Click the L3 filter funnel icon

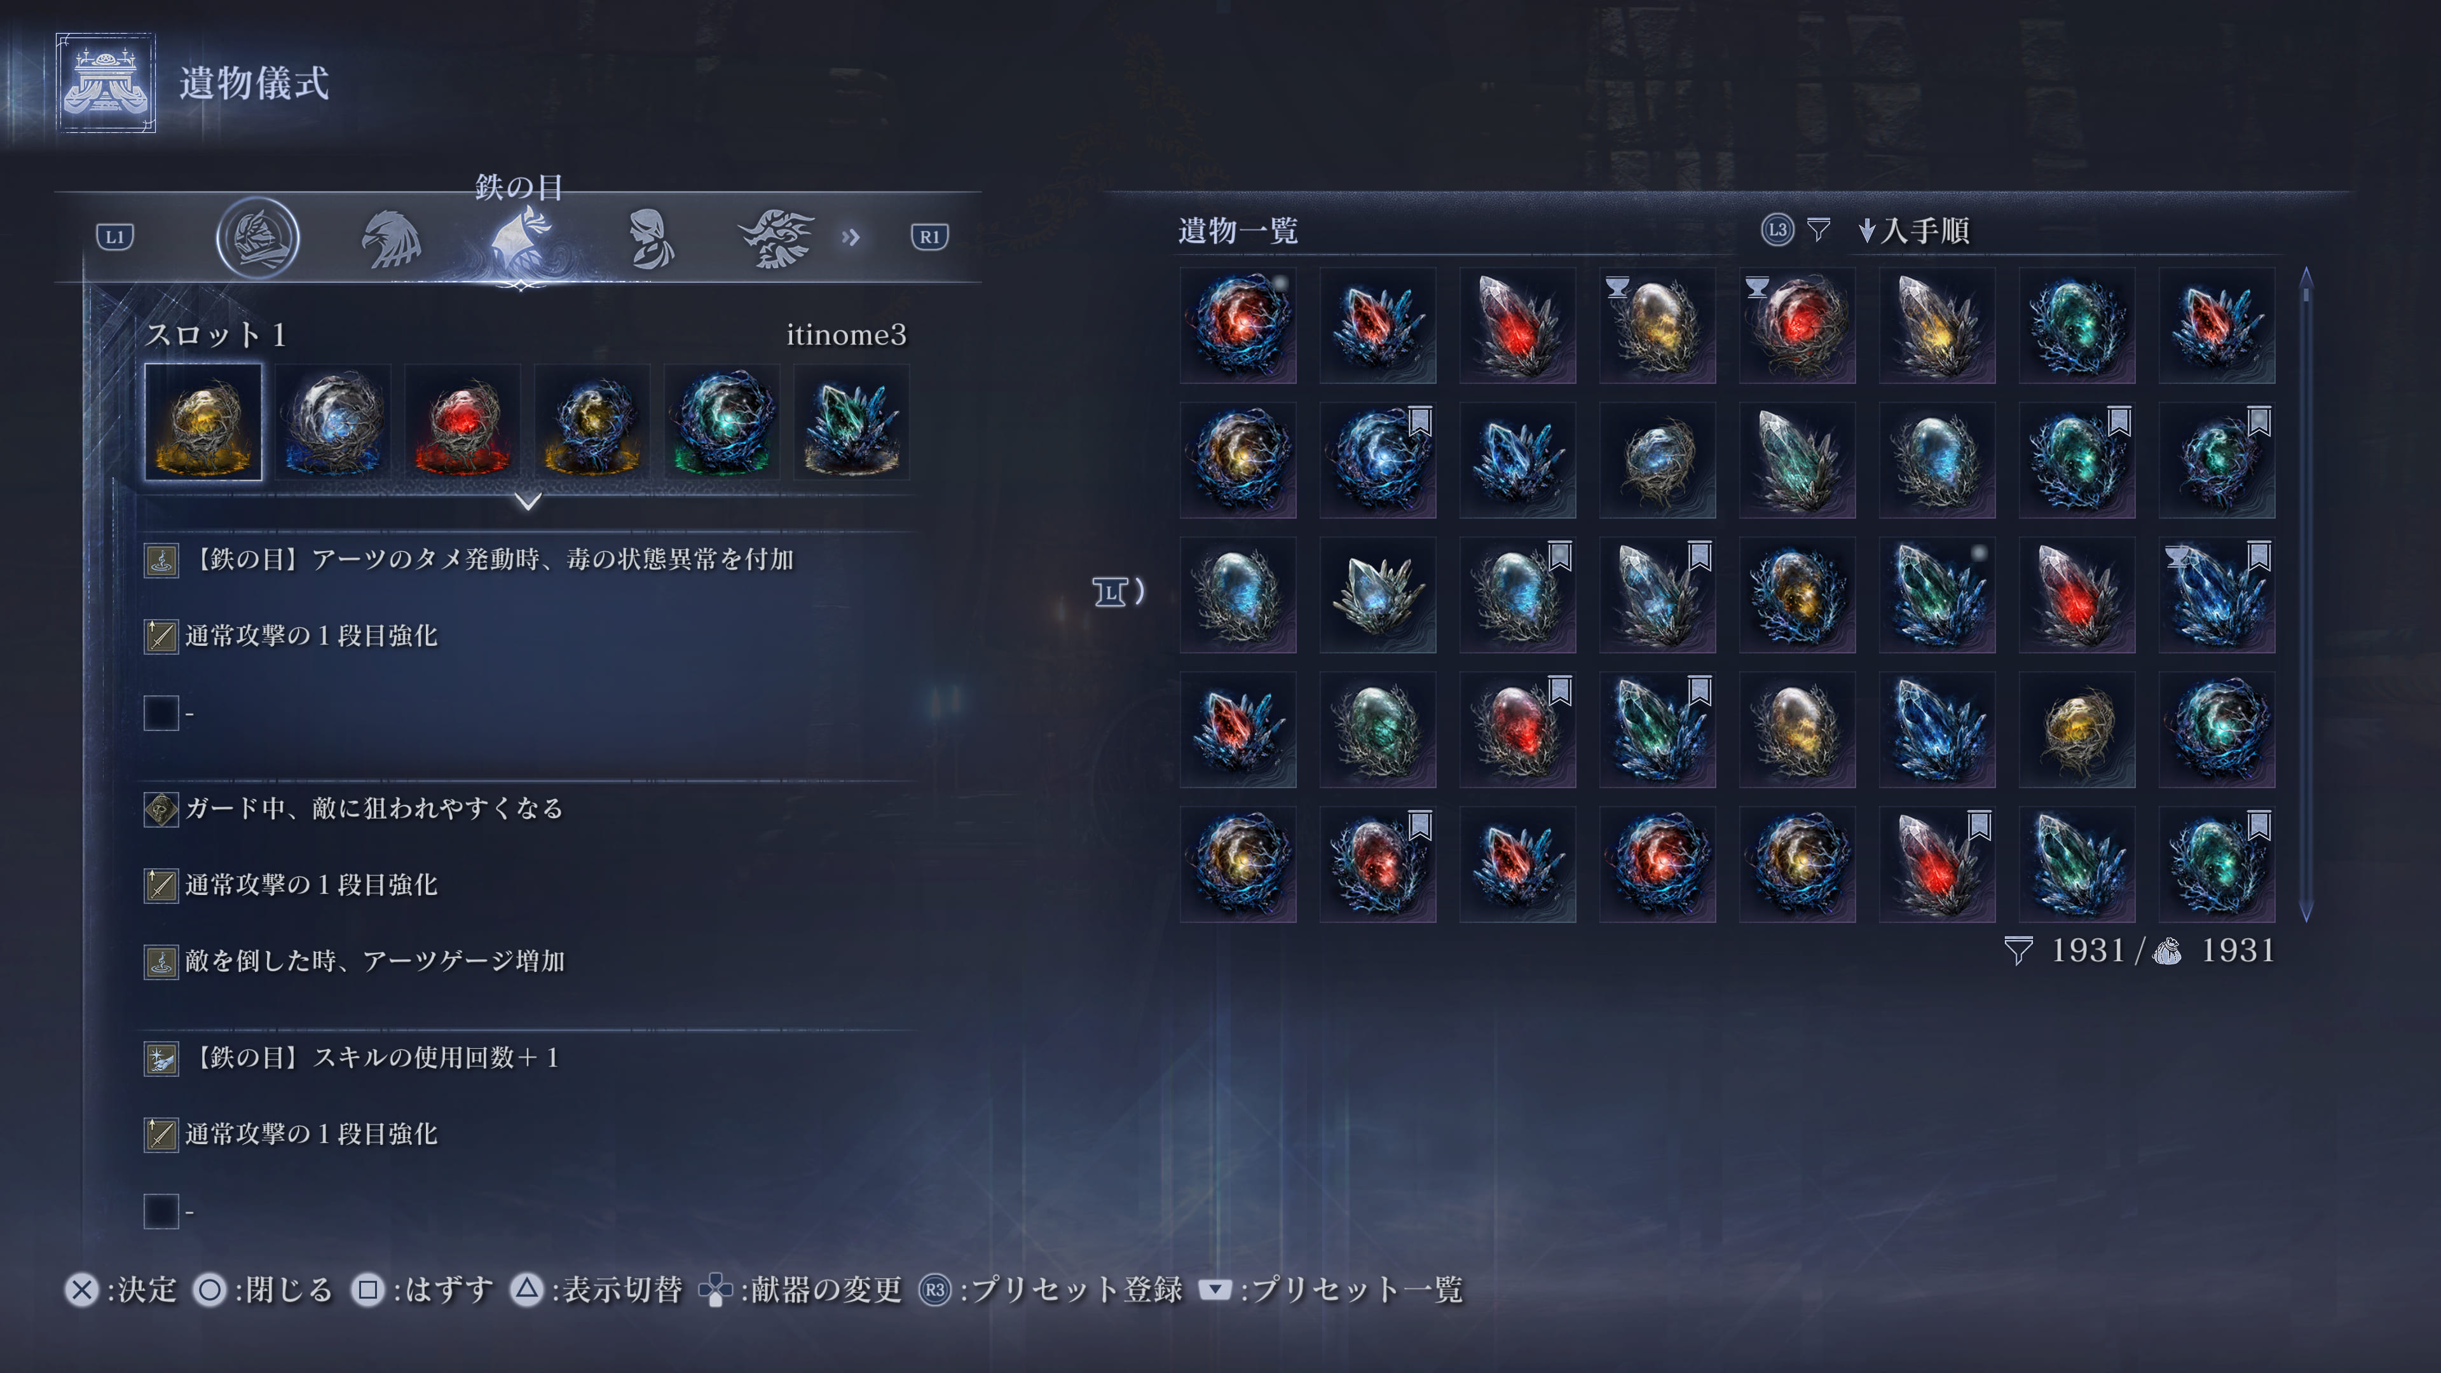coord(1817,229)
